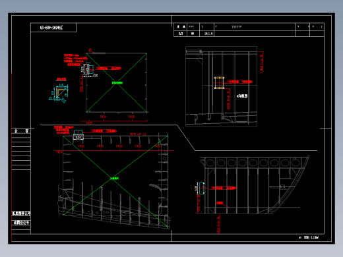This screenshot has height=257, width=343.
Task: Select red multi-line note above upper square component
Action: coord(75,60)
